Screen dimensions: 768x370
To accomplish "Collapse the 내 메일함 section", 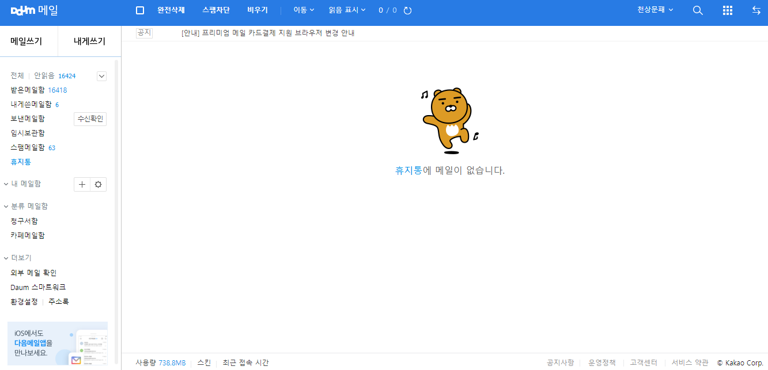I will click(6, 184).
